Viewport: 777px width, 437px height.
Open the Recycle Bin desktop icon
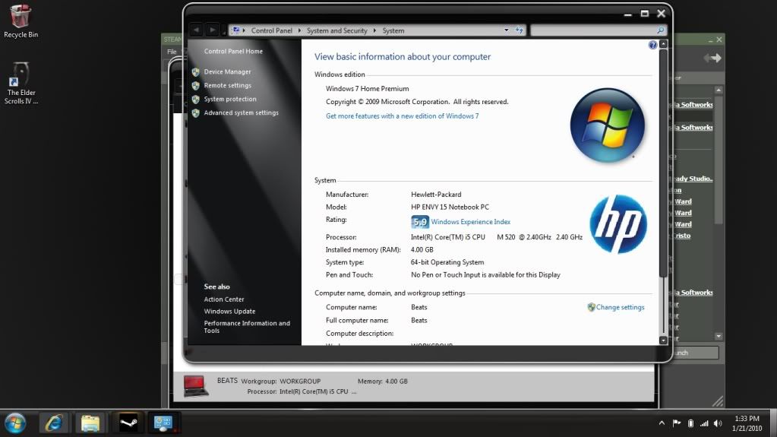click(21, 21)
